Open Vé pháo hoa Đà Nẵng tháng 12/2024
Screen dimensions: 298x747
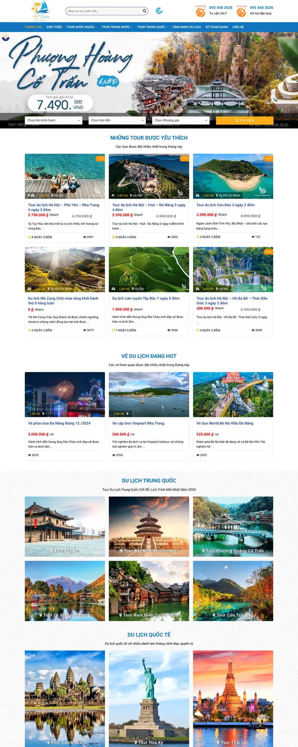pyautogui.click(x=59, y=423)
